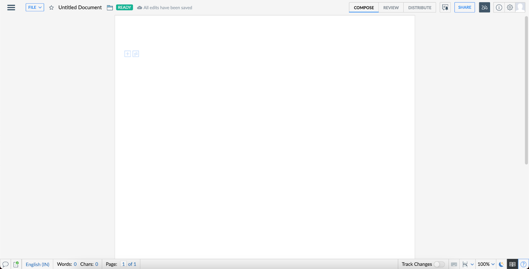Switch to the DISTRIBUTE tab
The width and height of the screenshot is (529, 269).
[420, 8]
